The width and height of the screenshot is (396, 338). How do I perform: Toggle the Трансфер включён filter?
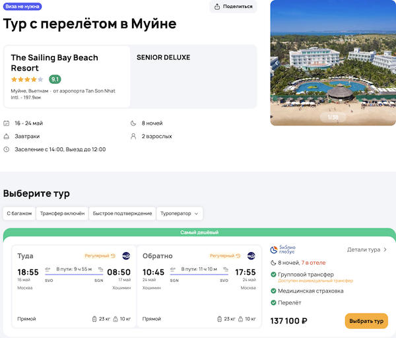pyautogui.click(x=62, y=213)
